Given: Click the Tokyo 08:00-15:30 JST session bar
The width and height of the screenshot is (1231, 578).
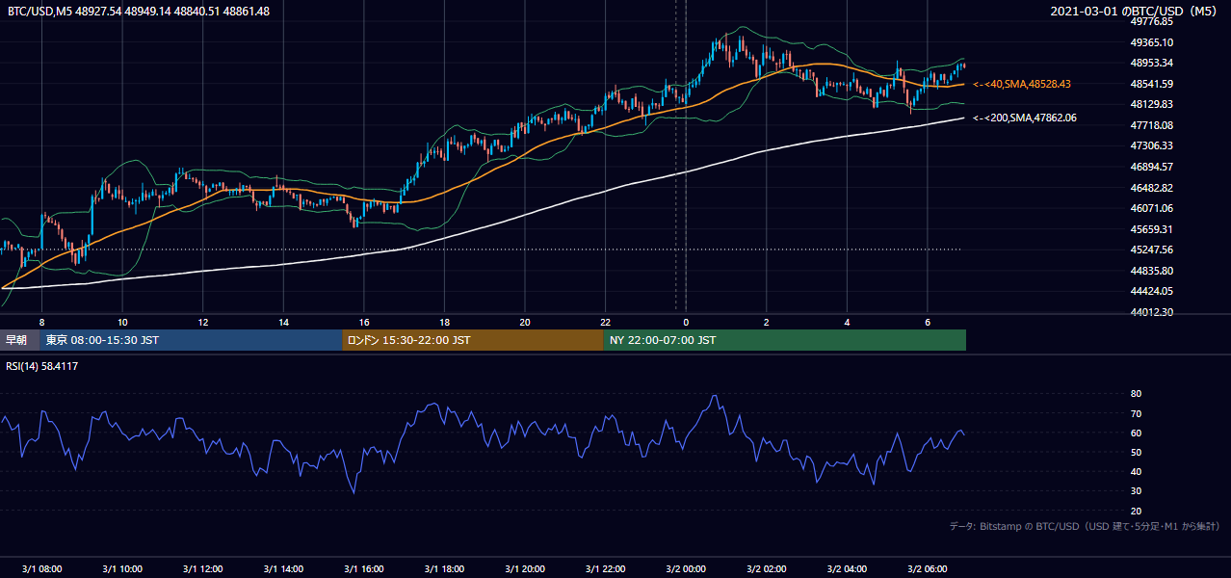Looking at the screenshot, I should [x=191, y=340].
